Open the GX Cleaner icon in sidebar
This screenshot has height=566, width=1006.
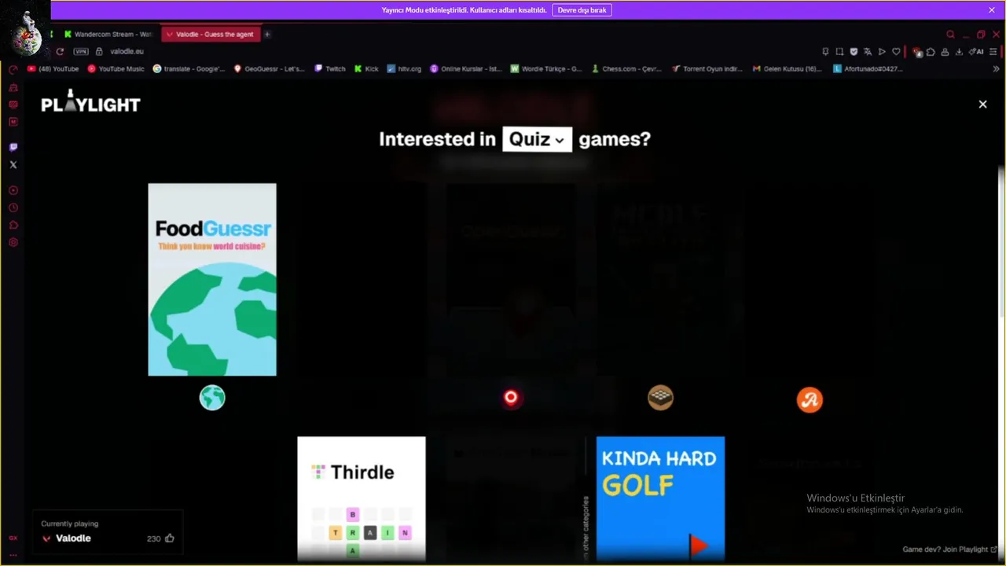pyautogui.click(x=13, y=87)
